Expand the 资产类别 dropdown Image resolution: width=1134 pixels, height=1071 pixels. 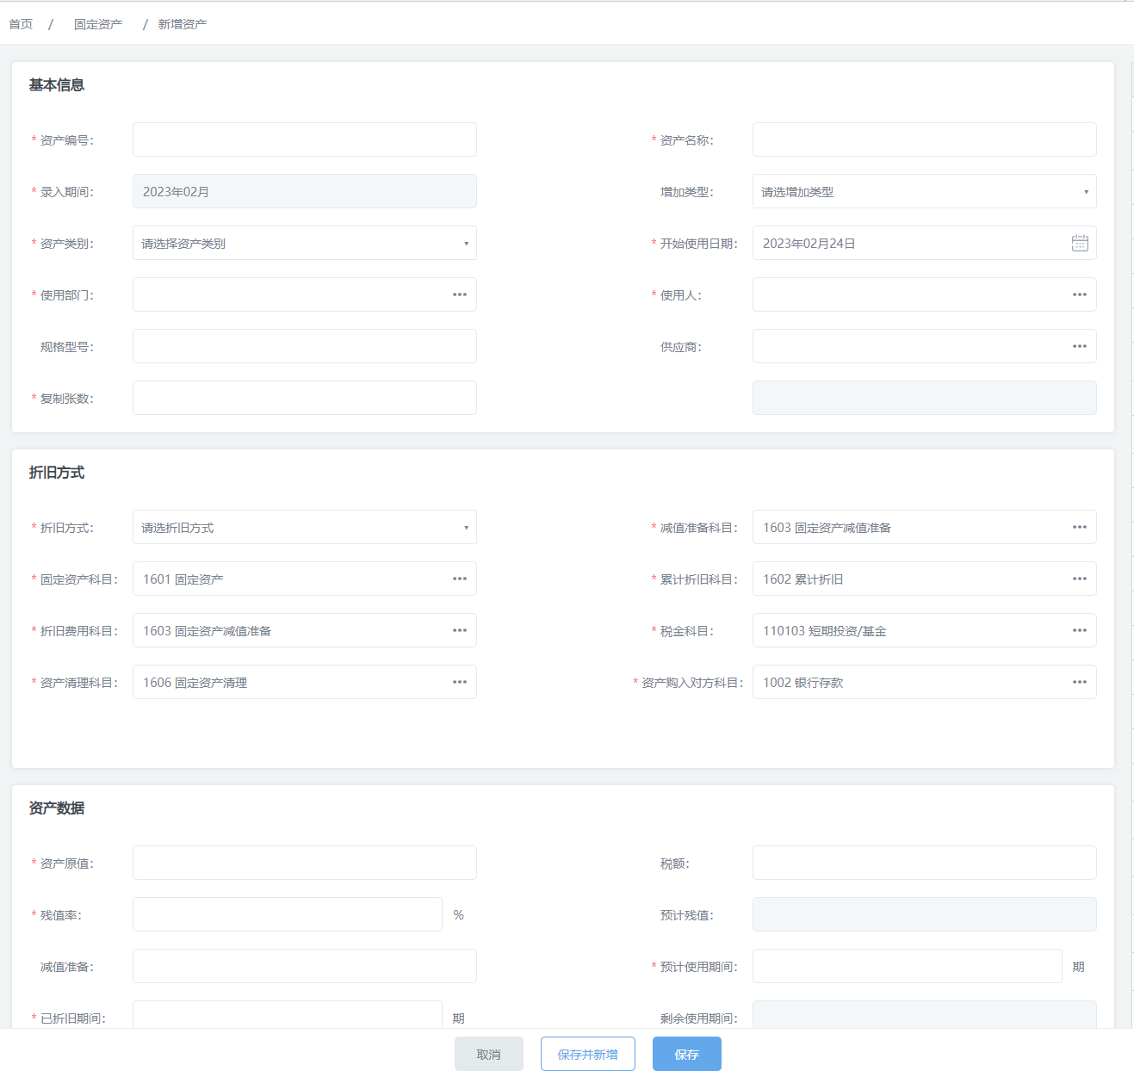pos(305,243)
